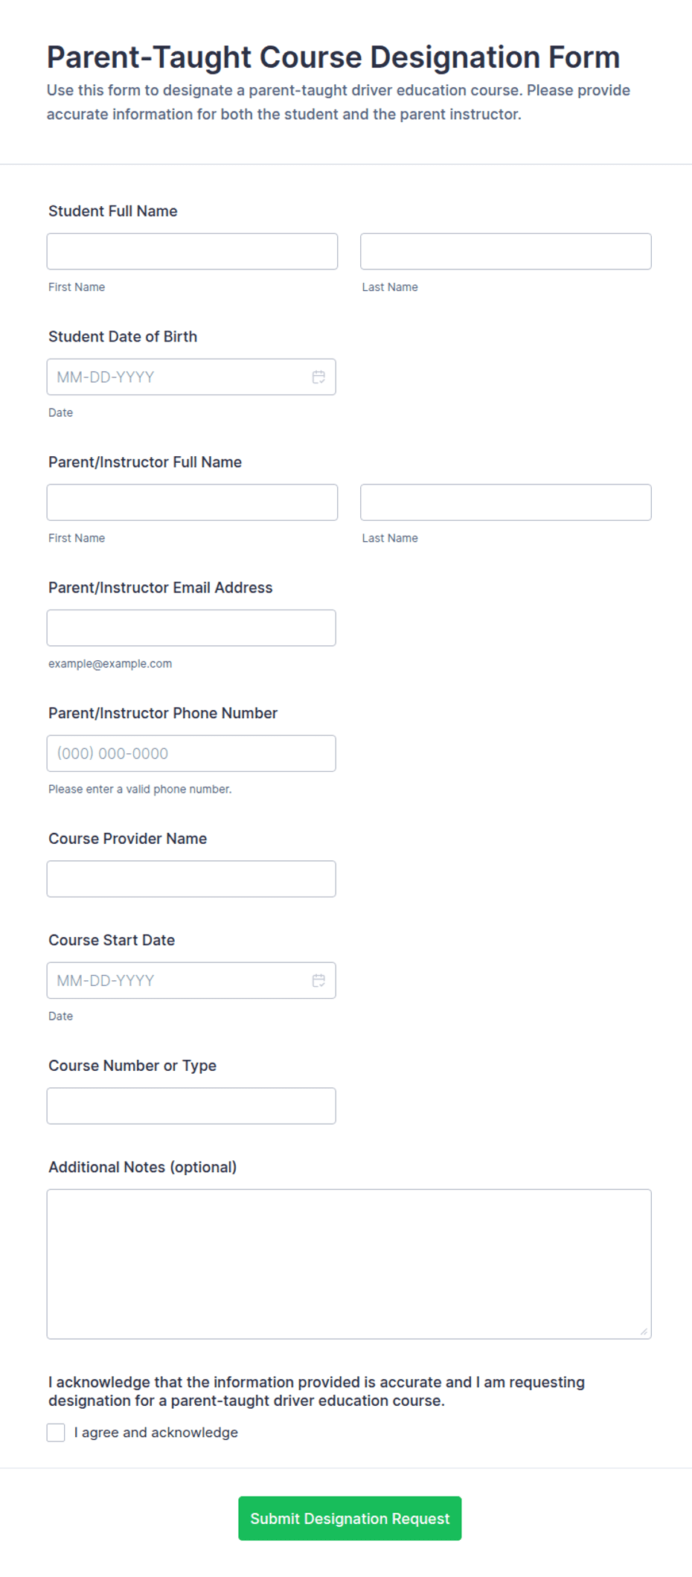Viewport: 692px width, 1577px height.
Task: Select the Parent/Instructor Phone Number field
Action: click(191, 753)
